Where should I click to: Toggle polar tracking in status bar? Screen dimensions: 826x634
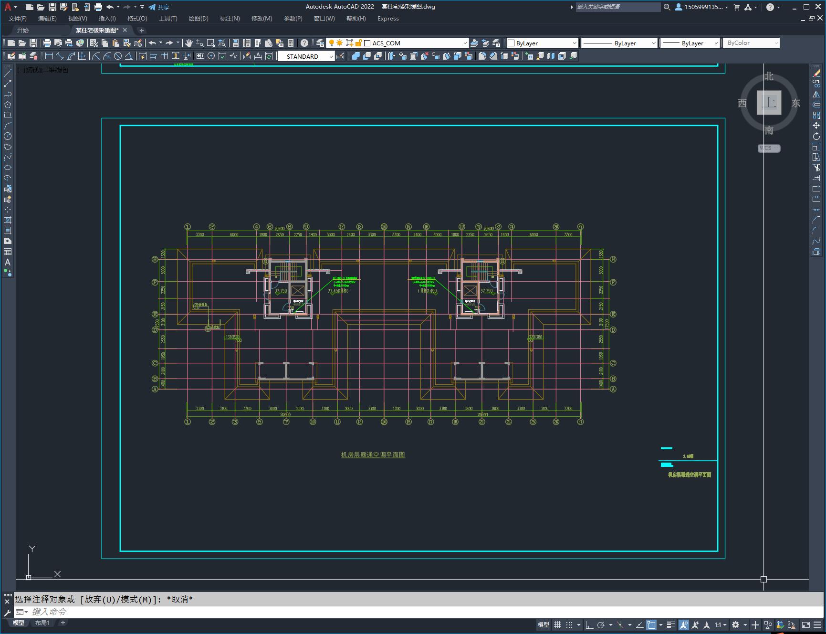click(x=601, y=624)
